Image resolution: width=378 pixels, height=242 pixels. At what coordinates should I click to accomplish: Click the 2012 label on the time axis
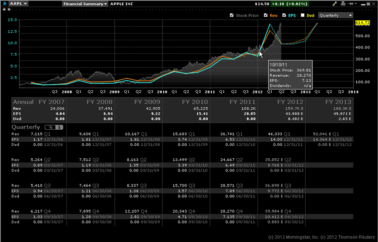[x=258, y=92]
